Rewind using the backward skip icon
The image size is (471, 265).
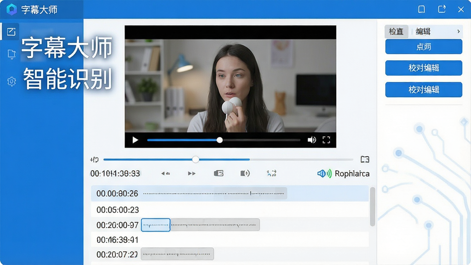pyautogui.click(x=166, y=173)
